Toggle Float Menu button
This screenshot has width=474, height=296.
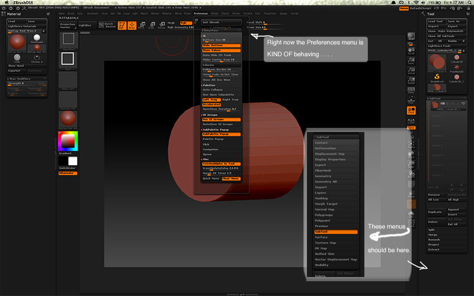click(x=231, y=179)
